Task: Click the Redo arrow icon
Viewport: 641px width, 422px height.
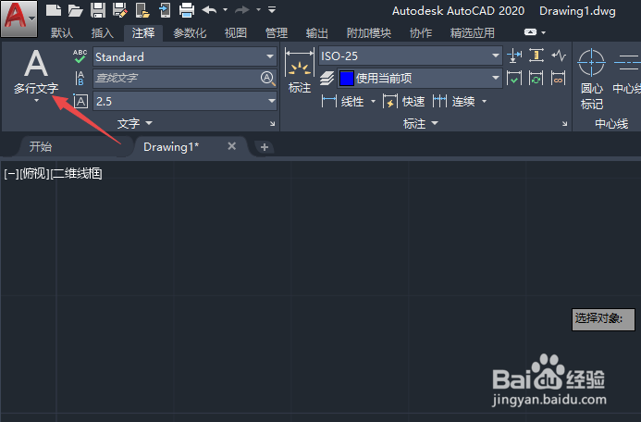Action: 242,10
